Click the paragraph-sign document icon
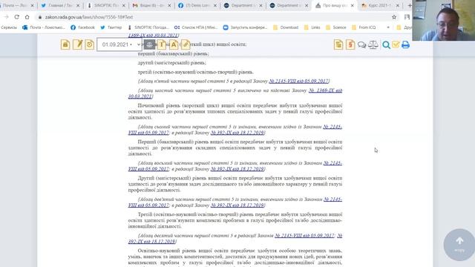Image resolution: width=475 pixels, height=267 pixels. [x=350, y=44]
